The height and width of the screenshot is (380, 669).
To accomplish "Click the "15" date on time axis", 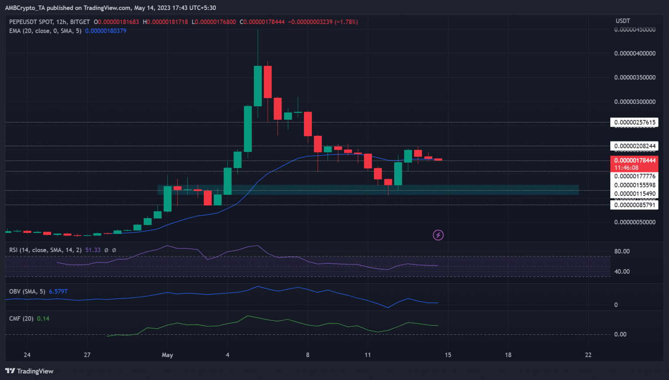I will pyautogui.click(x=448, y=355).
